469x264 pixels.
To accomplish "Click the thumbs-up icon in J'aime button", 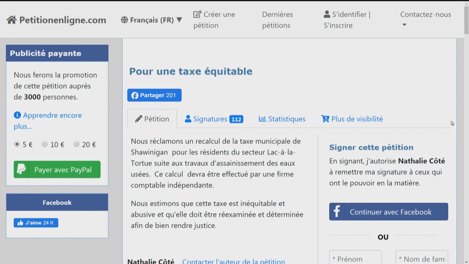I will click(x=21, y=223).
